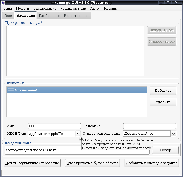Open the Файл menu
This screenshot has width=183, height=177.
click(7, 9)
